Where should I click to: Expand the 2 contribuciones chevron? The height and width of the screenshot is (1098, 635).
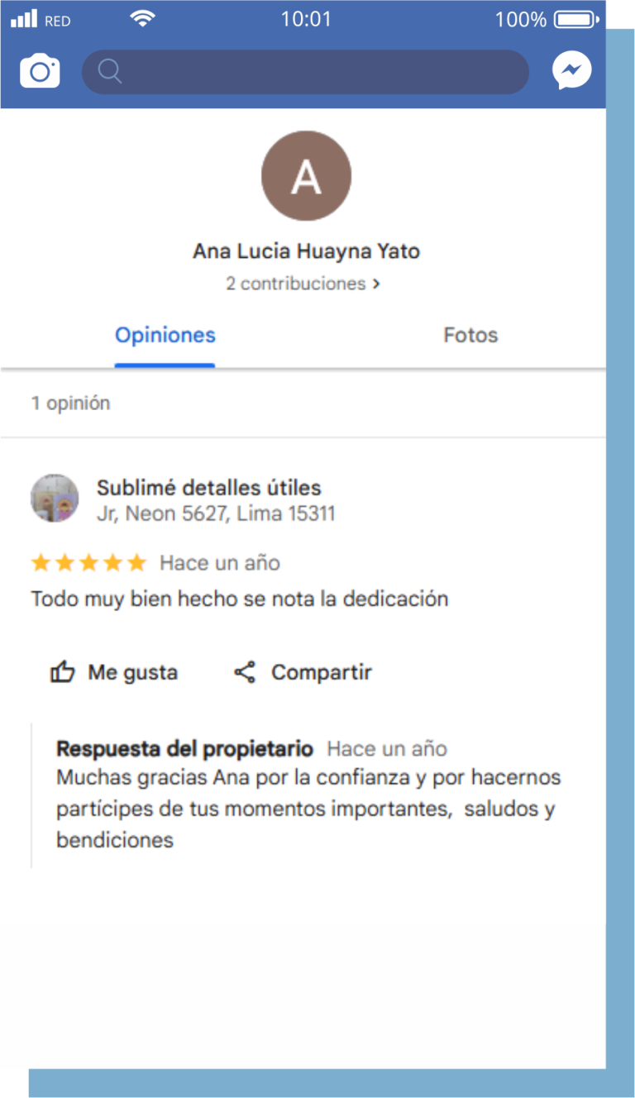point(376,284)
